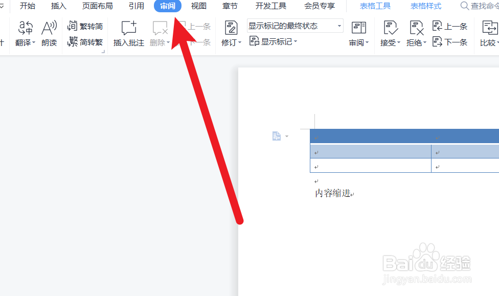499x296 pixels.
Task: Expand the 翻译 dropdown arrow
Action: click(x=34, y=42)
